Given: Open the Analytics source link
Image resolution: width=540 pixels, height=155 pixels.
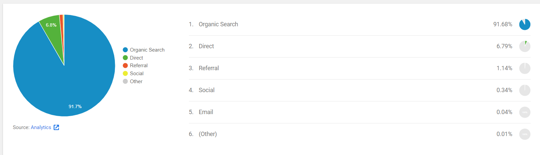Looking at the screenshot, I should coord(41,127).
